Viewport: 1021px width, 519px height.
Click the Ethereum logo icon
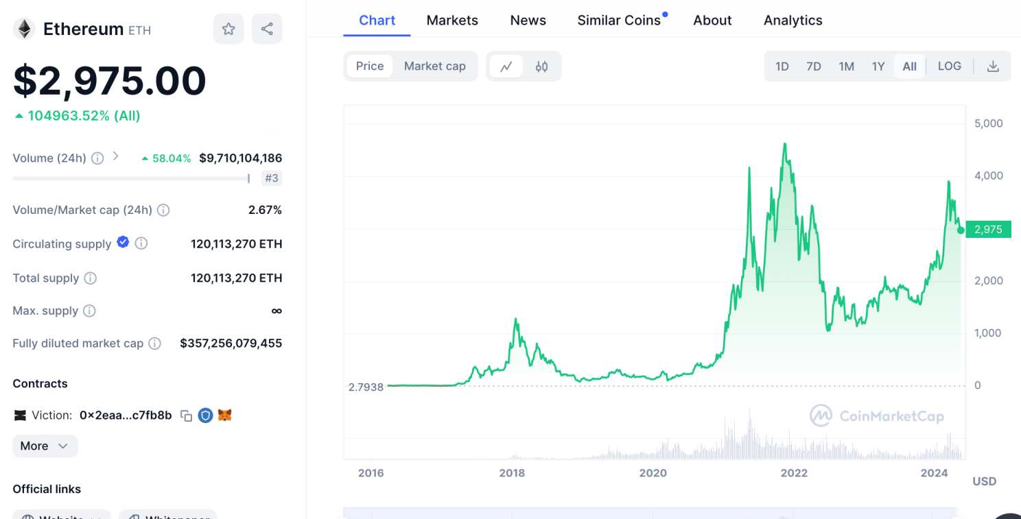[x=25, y=29]
